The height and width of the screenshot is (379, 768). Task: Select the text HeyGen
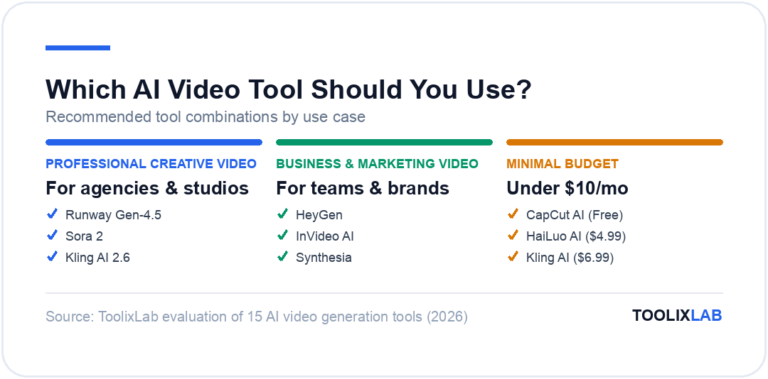319,214
